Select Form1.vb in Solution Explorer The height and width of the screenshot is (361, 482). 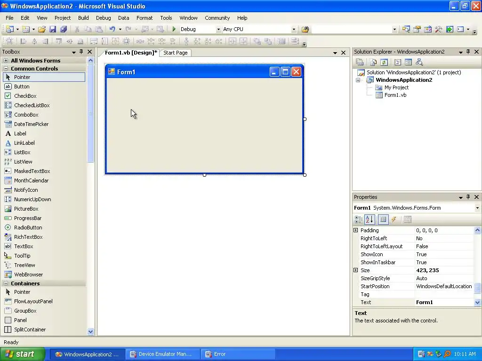click(x=395, y=95)
